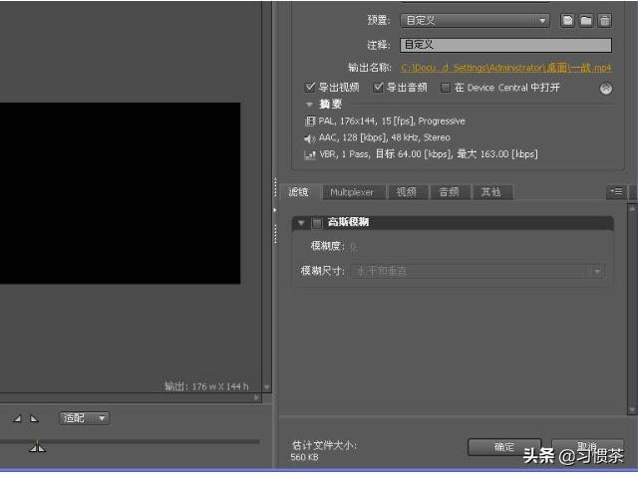Screen dimensions: 638x478
Task: Open the 模糊尺寸 dropdown
Action: coord(478,271)
